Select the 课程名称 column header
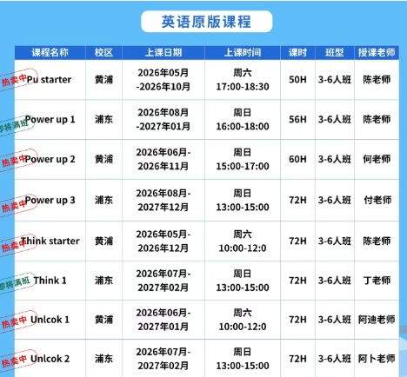Screen dimensions: 407x377 click(50, 53)
